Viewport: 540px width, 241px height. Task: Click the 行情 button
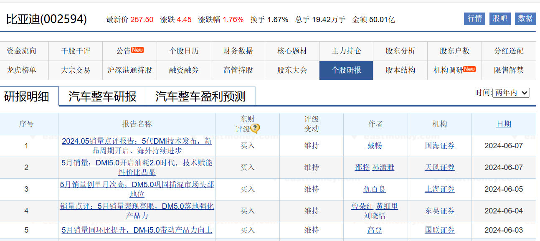coord(474,19)
